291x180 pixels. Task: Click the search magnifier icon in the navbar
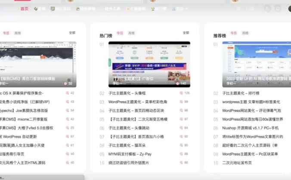tap(252, 9)
